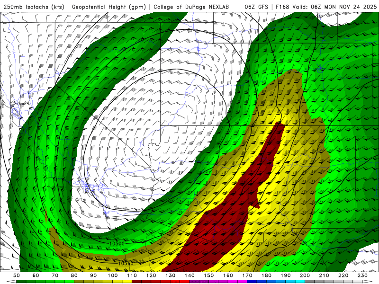Select the cyan swatch just before 200

point(300,281)
